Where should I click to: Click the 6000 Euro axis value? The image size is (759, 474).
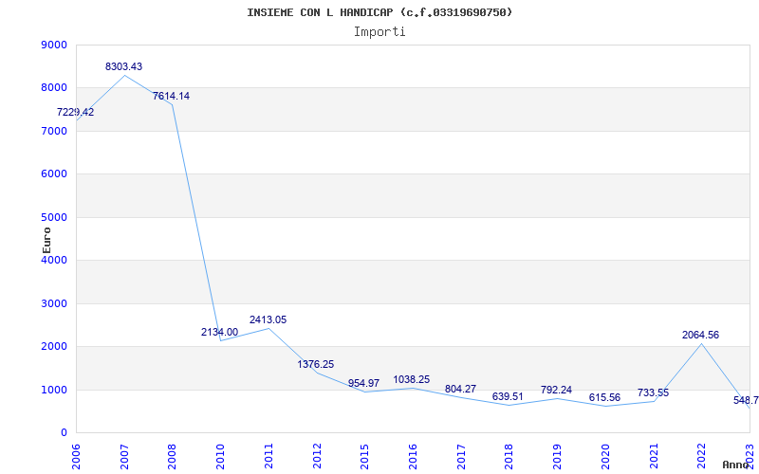54,174
